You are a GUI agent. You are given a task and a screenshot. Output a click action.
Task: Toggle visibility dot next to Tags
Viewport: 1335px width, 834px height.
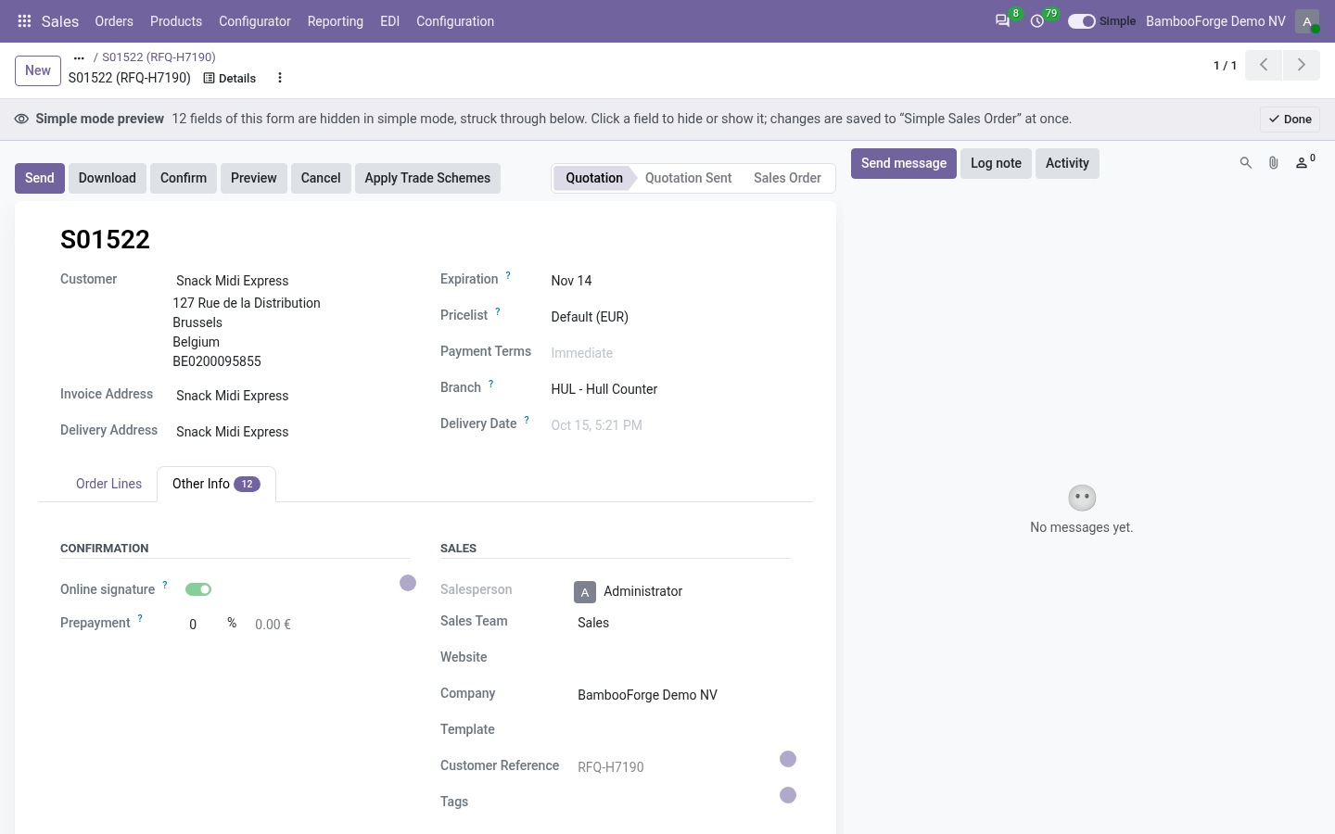coord(788,795)
